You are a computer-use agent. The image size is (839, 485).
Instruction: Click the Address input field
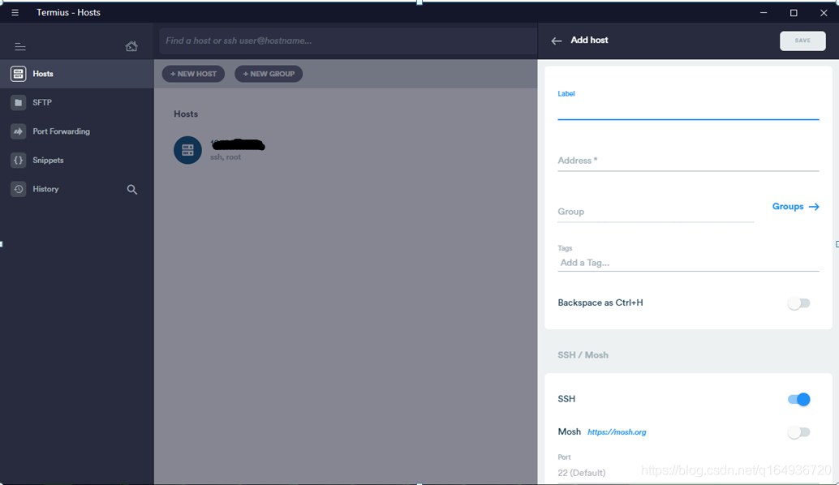coord(688,161)
